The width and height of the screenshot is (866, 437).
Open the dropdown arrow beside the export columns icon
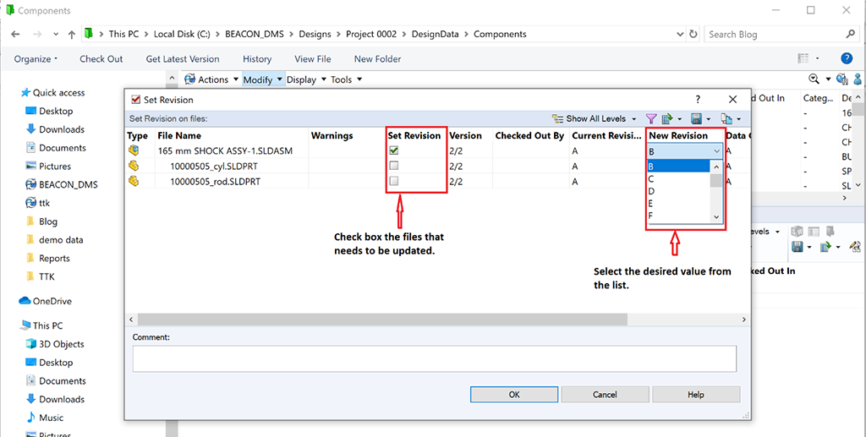tap(680, 119)
